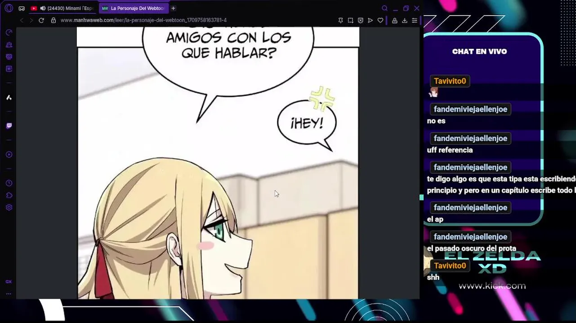Click the blonde character panel image
This screenshot has width=576, height=323.
(x=218, y=173)
